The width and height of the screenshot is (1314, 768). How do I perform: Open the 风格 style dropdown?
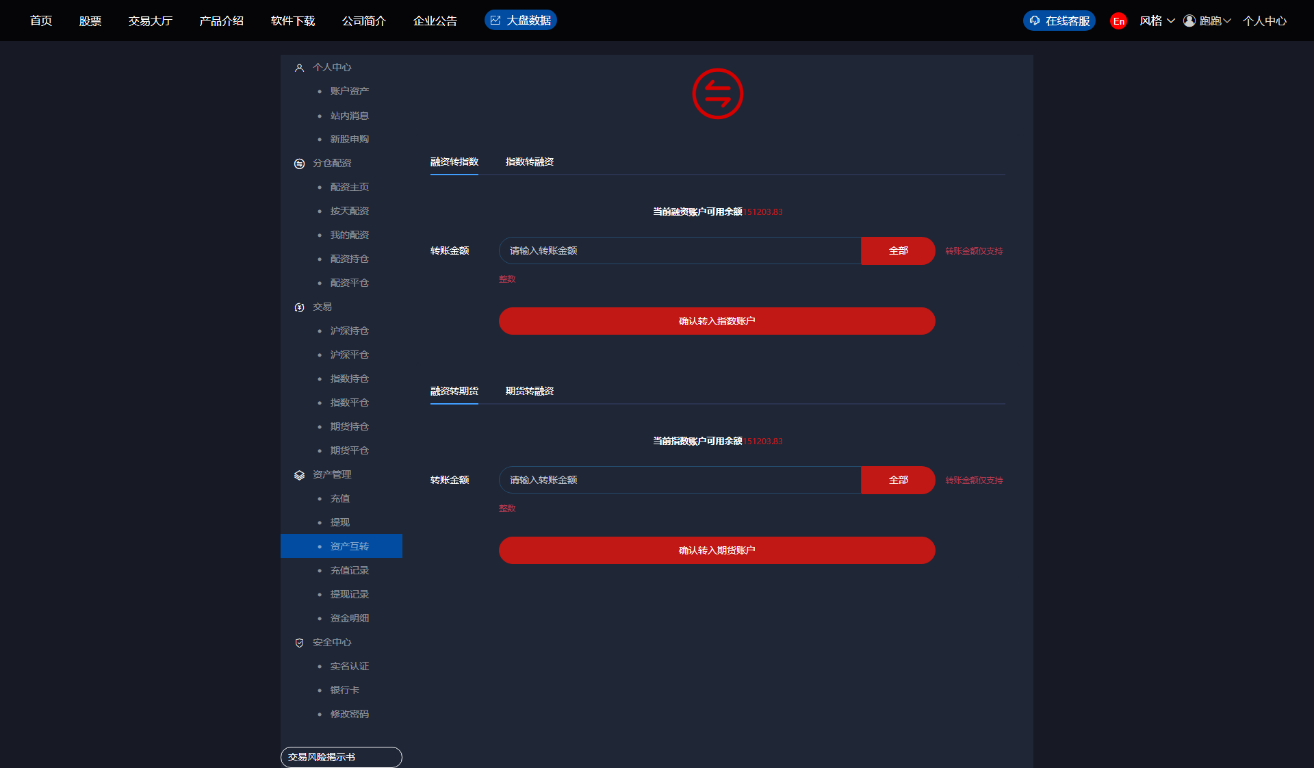[1157, 21]
